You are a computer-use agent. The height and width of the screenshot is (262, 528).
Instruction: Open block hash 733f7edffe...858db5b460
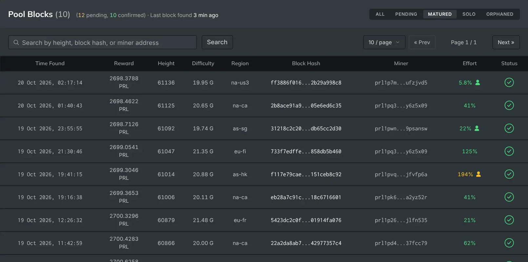click(x=306, y=151)
